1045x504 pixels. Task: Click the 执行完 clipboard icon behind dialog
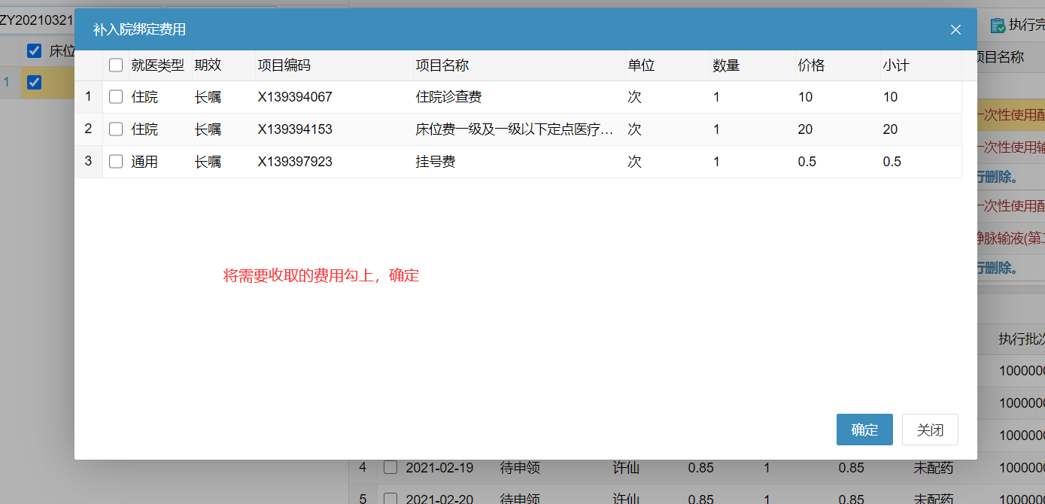click(x=998, y=26)
